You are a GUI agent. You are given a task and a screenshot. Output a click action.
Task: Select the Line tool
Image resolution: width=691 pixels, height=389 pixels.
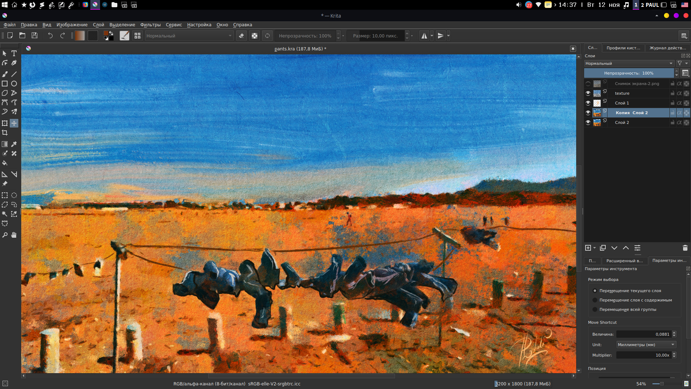point(14,74)
